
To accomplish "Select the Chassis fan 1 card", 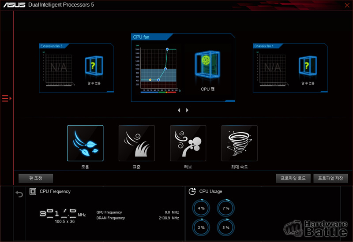I will 290,68.
